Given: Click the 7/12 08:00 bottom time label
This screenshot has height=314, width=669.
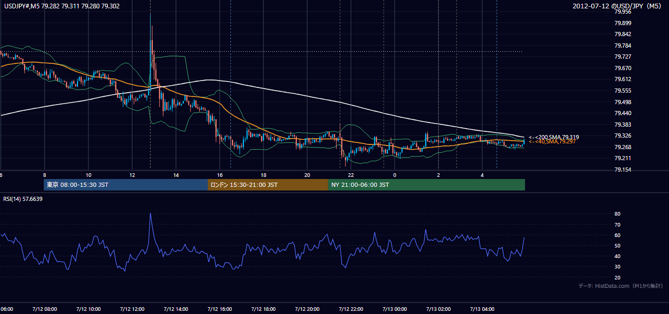Looking at the screenshot, I should [x=44, y=309].
